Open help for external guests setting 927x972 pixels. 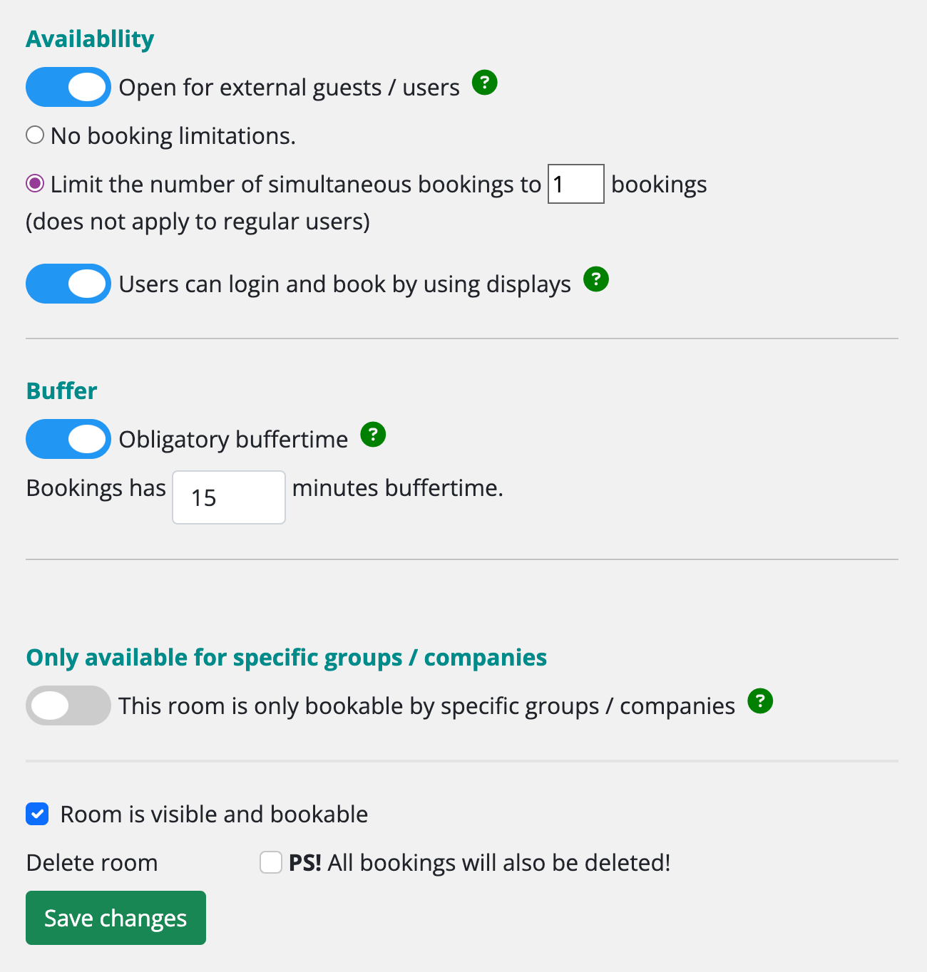tap(484, 83)
